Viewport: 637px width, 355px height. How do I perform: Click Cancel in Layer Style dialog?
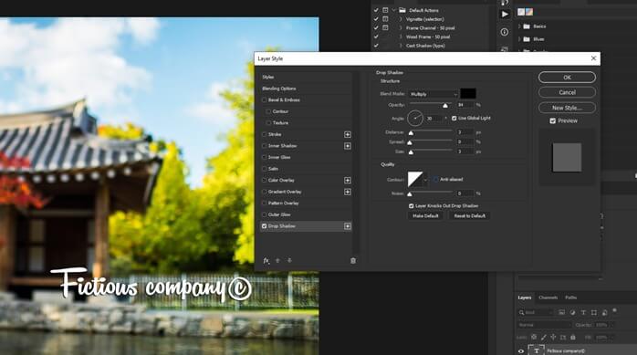tap(567, 92)
